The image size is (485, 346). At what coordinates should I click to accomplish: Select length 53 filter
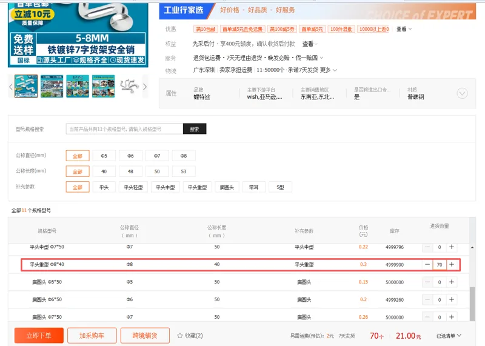click(x=184, y=171)
